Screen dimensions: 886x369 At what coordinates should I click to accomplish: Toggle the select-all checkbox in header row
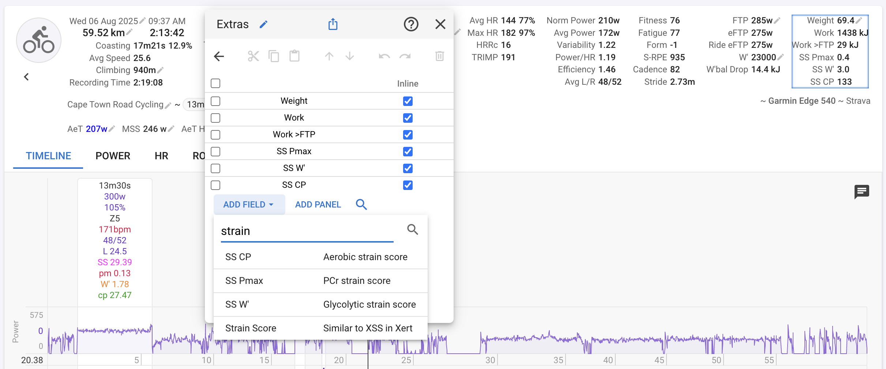(x=215, y=83)
